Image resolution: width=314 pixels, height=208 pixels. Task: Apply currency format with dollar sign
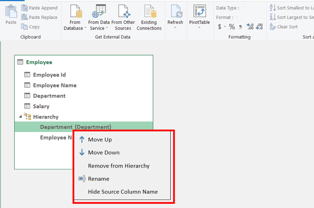(220, 27)
